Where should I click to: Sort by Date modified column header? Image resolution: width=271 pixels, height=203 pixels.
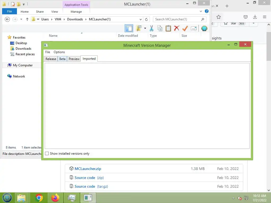pos(128,36)
